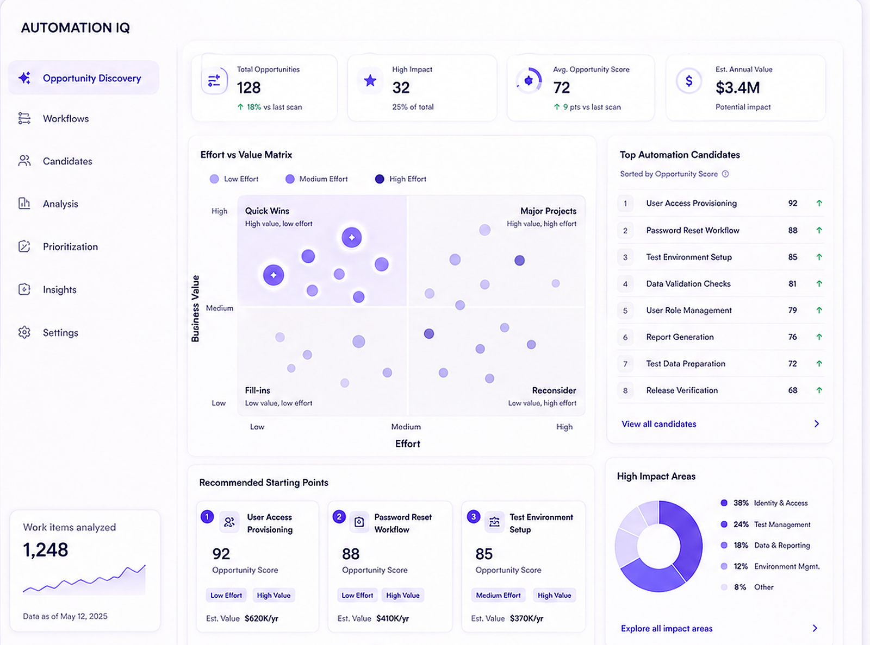
Task: Click the Quick Wins quadrant label
Action: click(x=267, y=211)
